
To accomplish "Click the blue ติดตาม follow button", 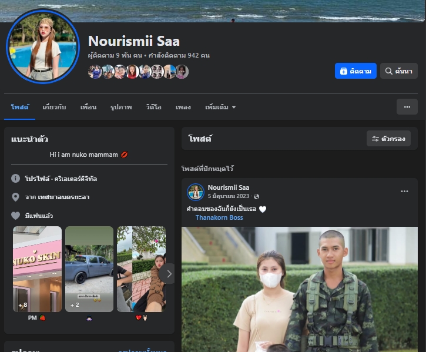I will (x=355, y=71).
